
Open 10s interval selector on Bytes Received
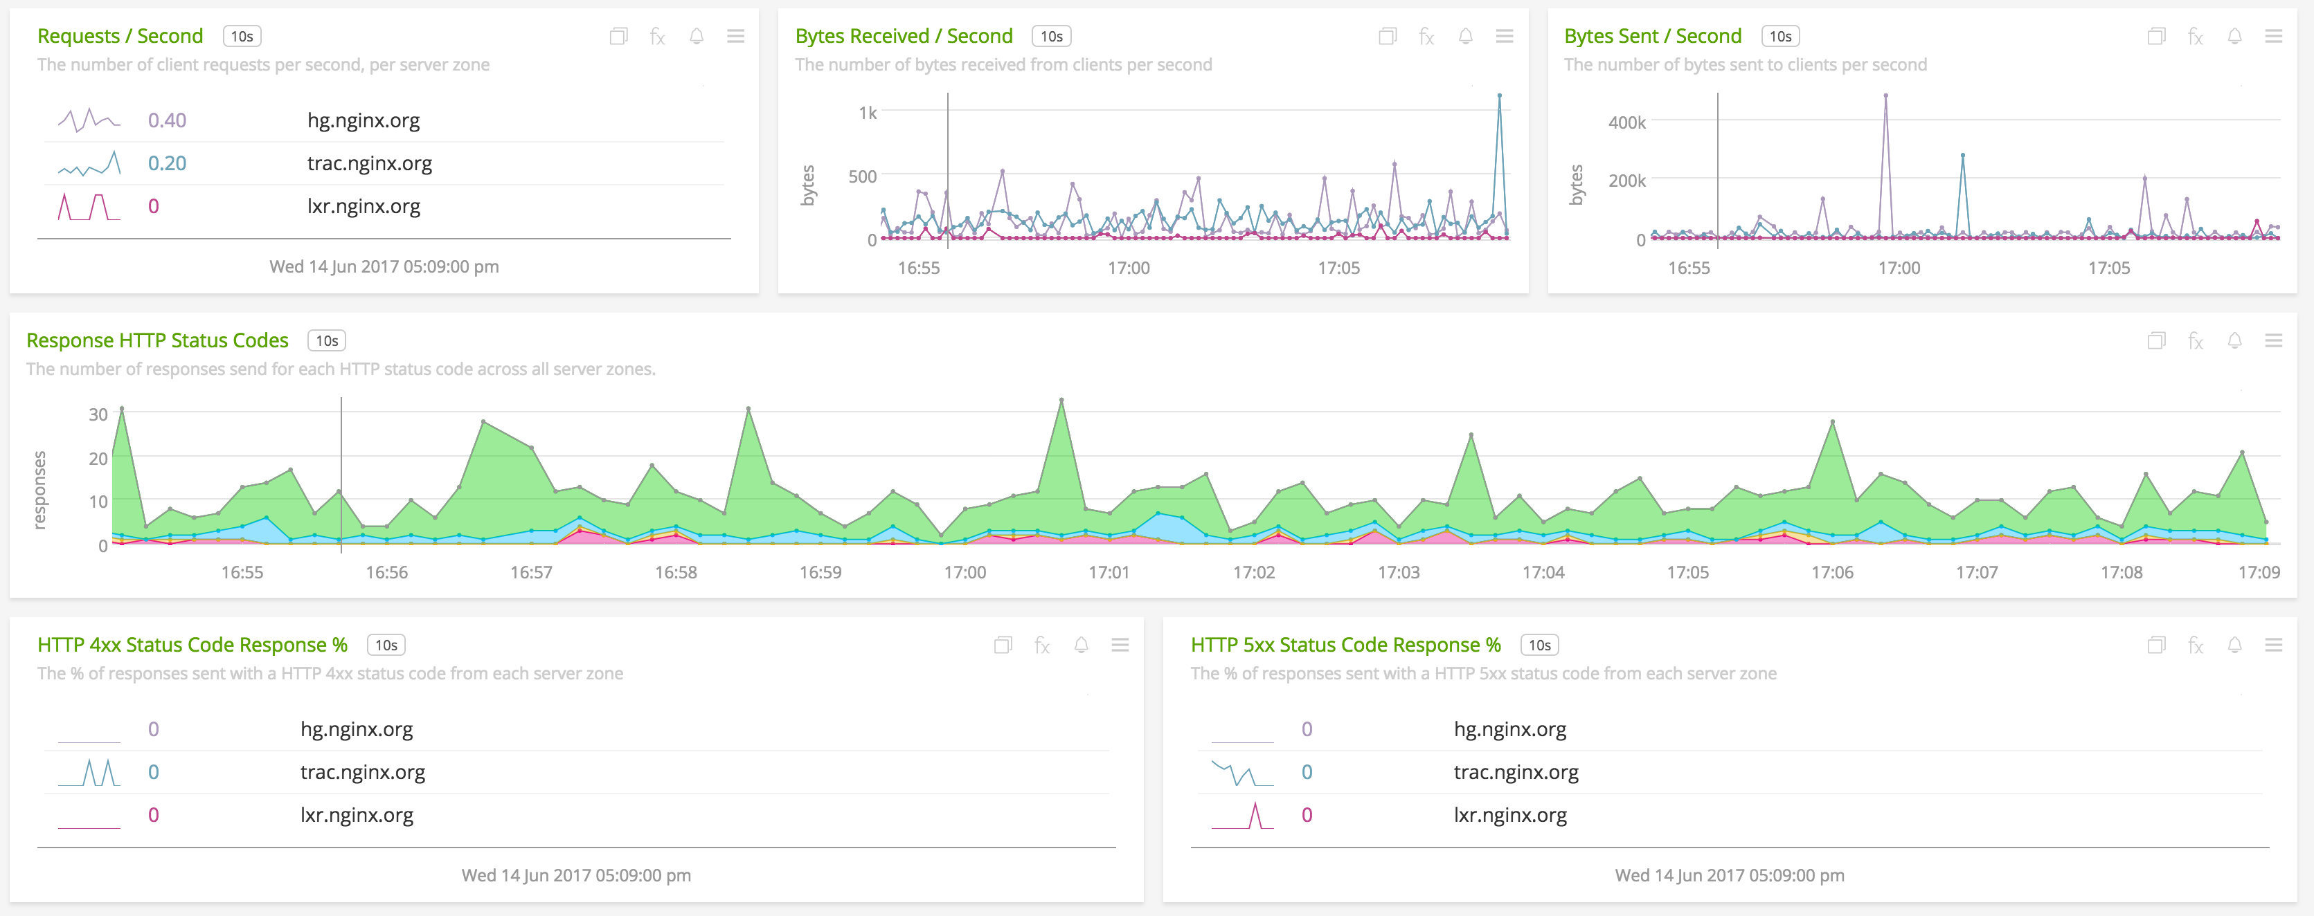click(x=1051, y=36)
